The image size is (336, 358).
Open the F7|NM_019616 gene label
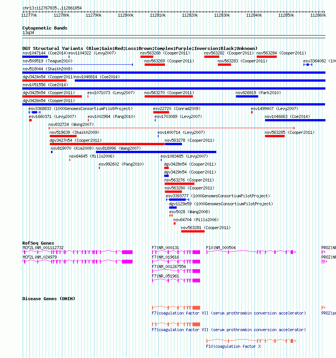165,257
